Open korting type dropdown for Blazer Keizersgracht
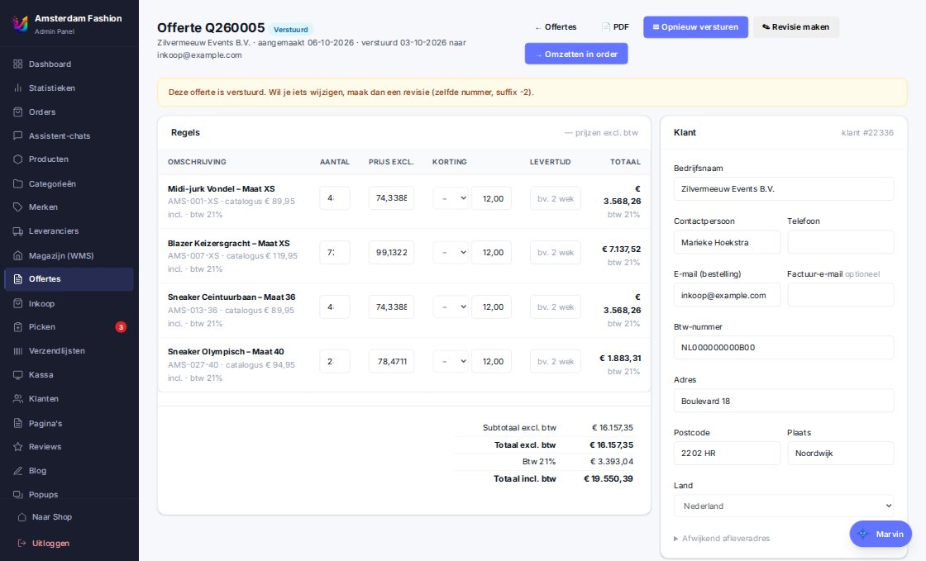 451,253
